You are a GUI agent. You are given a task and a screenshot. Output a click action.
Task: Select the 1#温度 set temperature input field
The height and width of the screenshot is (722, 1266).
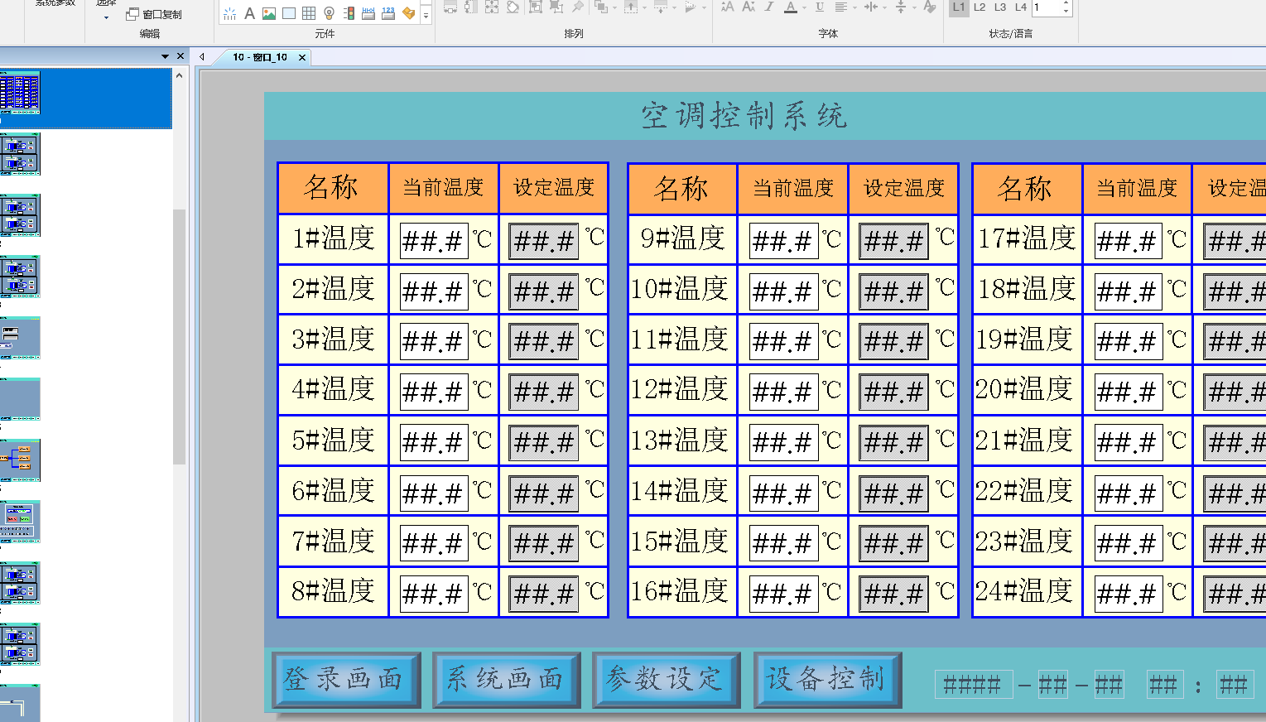pos(543,241)
